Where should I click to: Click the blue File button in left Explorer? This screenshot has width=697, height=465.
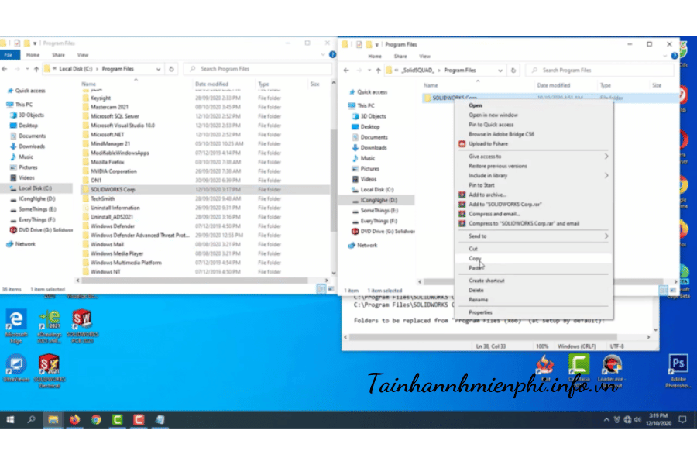(x=9, y=55)
